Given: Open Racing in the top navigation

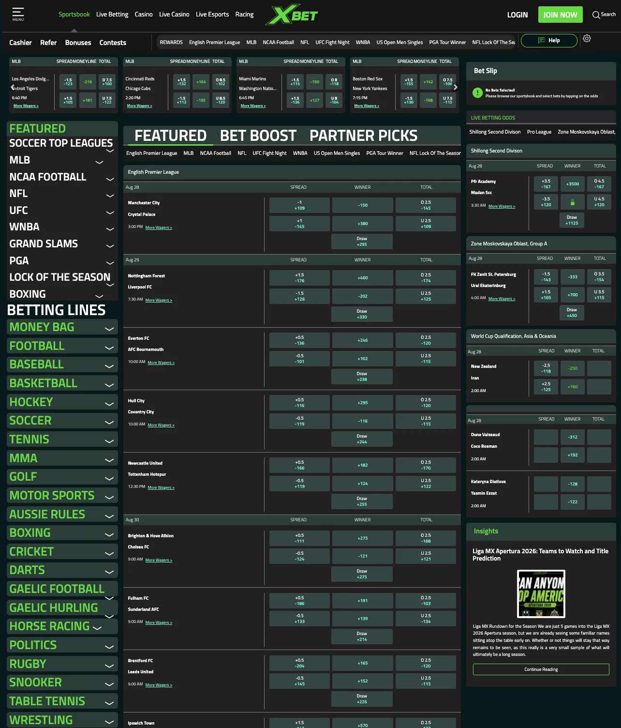Looking at the screenshot, I should (244, 15).
